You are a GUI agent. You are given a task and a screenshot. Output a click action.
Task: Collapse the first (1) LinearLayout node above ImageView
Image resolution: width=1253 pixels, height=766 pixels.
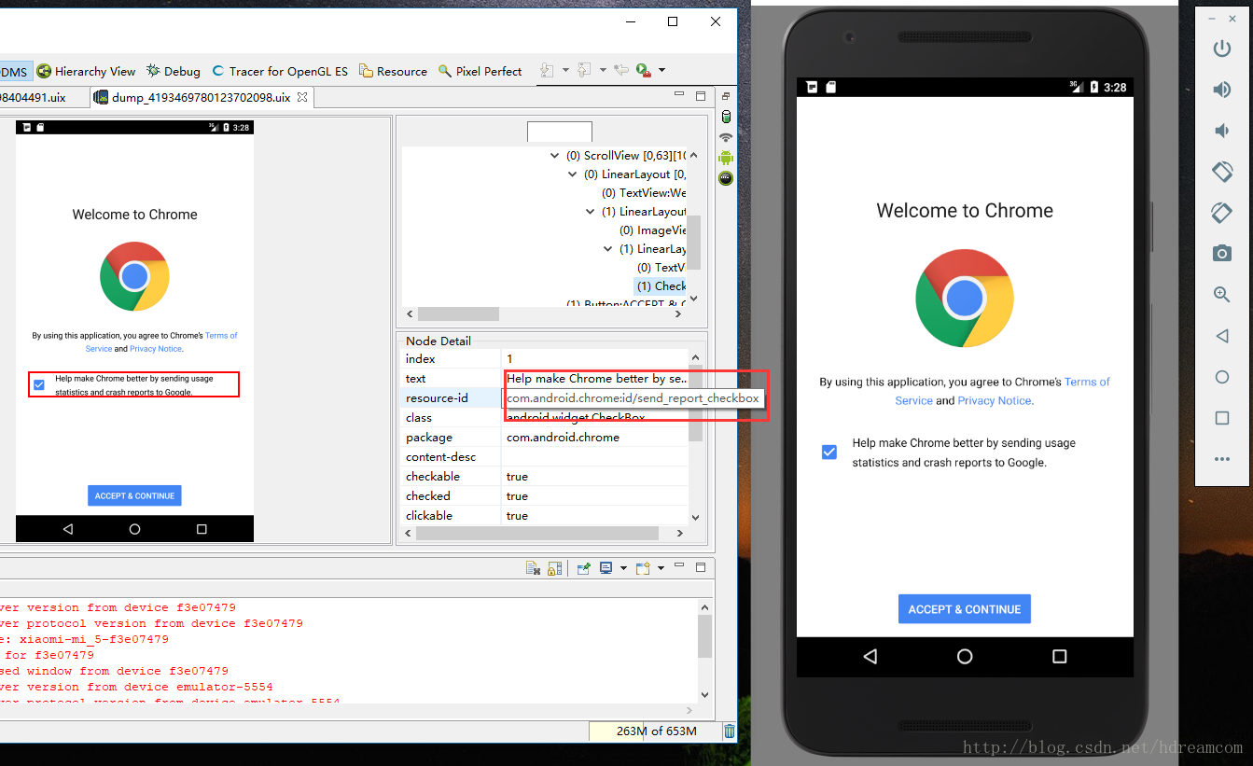(x=591, y=212)
